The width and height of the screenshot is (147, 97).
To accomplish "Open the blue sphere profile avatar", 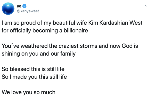I will (x=8, y=8).
